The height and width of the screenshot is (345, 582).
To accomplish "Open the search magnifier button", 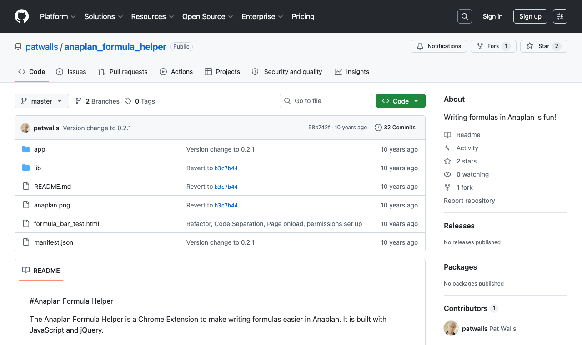I will (465, 16).
